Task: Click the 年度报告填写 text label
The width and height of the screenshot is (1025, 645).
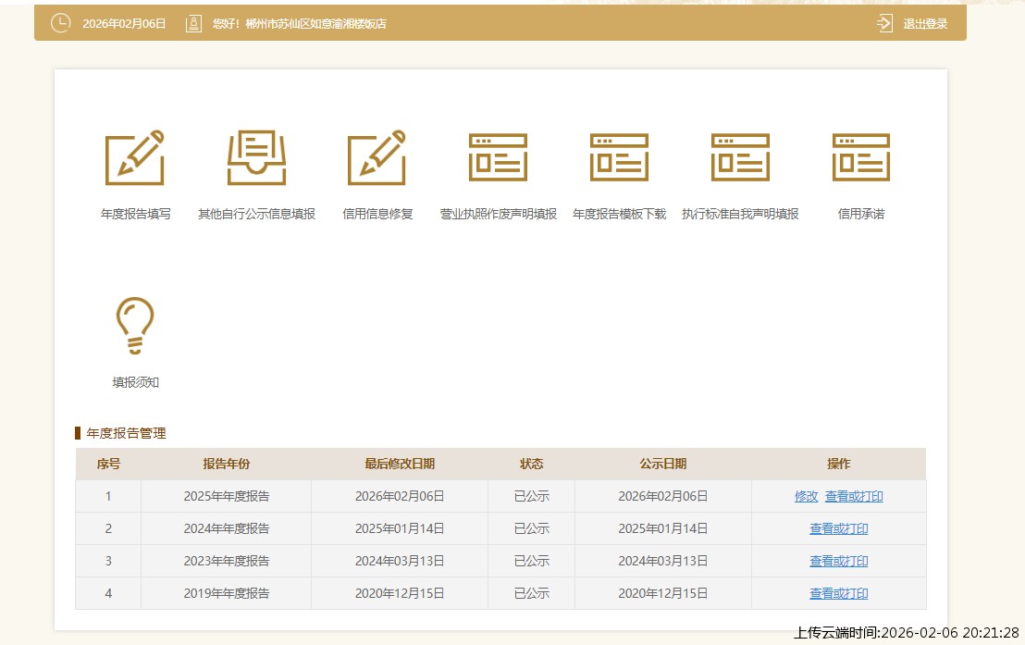Action: coord(135,214)
